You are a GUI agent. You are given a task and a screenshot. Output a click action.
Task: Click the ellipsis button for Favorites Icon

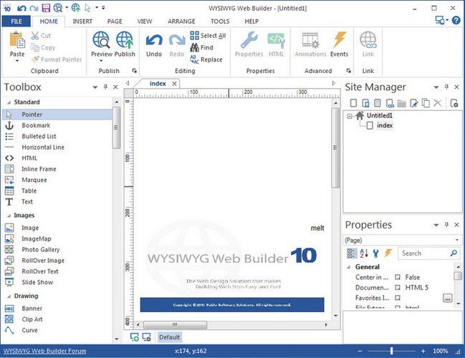(x=448, y=298)
